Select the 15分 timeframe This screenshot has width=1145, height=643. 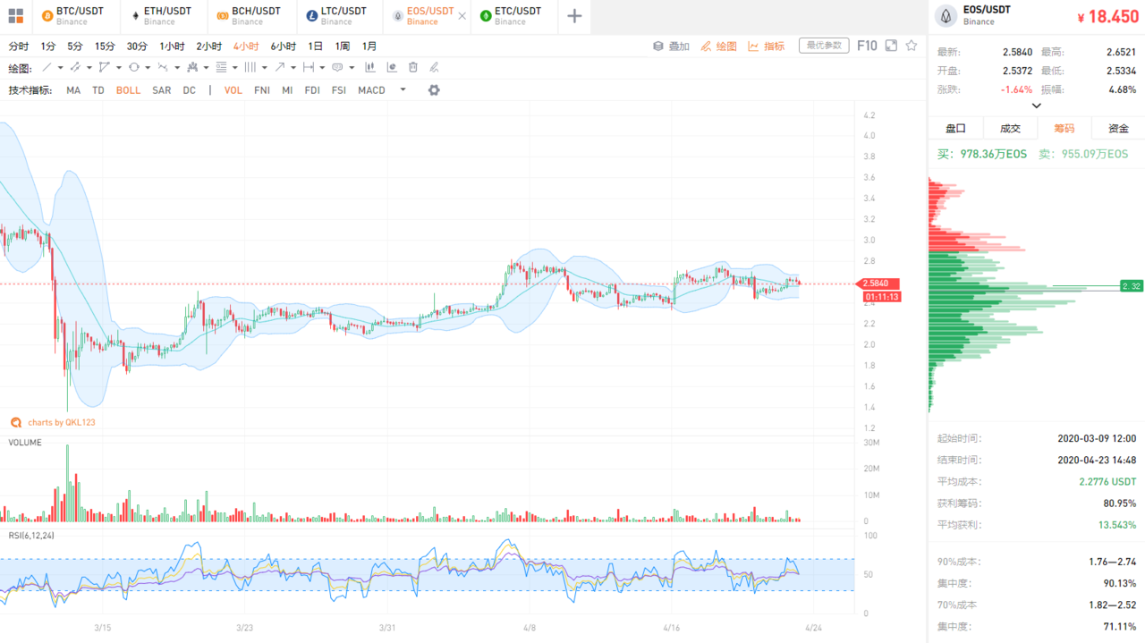[105, 46]
